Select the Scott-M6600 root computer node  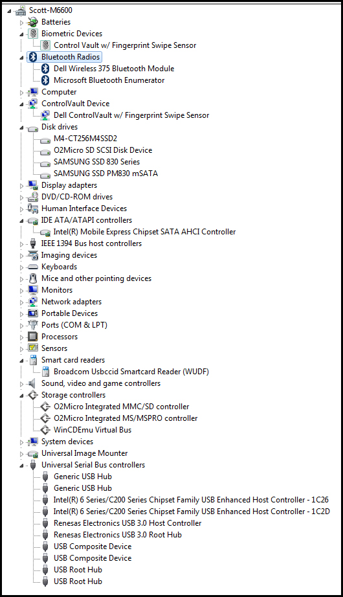click(50, 10)
